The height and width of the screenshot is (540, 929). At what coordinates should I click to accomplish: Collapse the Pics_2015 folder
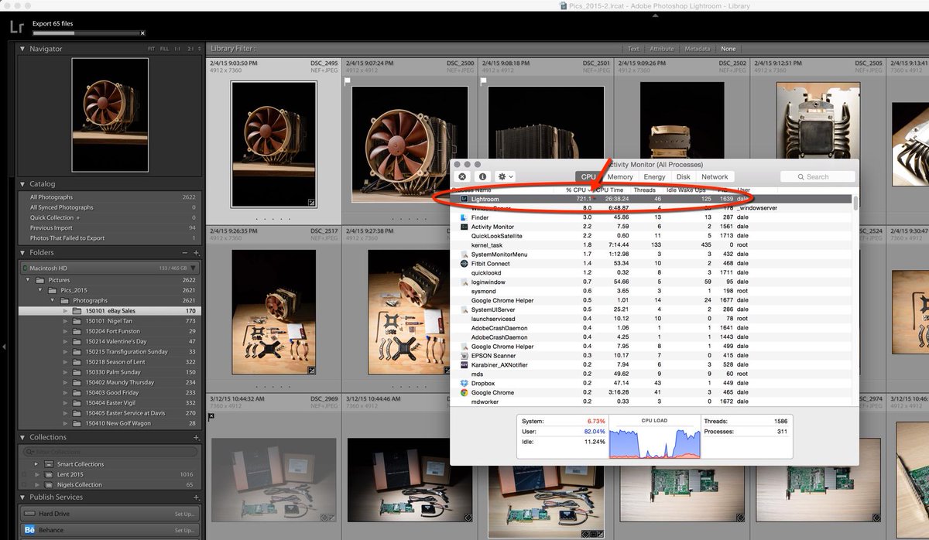(x=41, y=290)
